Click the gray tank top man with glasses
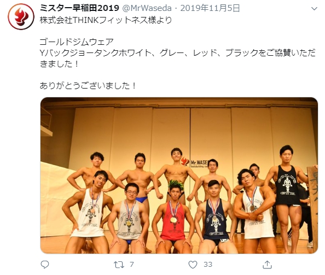The width and height of the screenshot is (325, 275). tap(129, 219)
